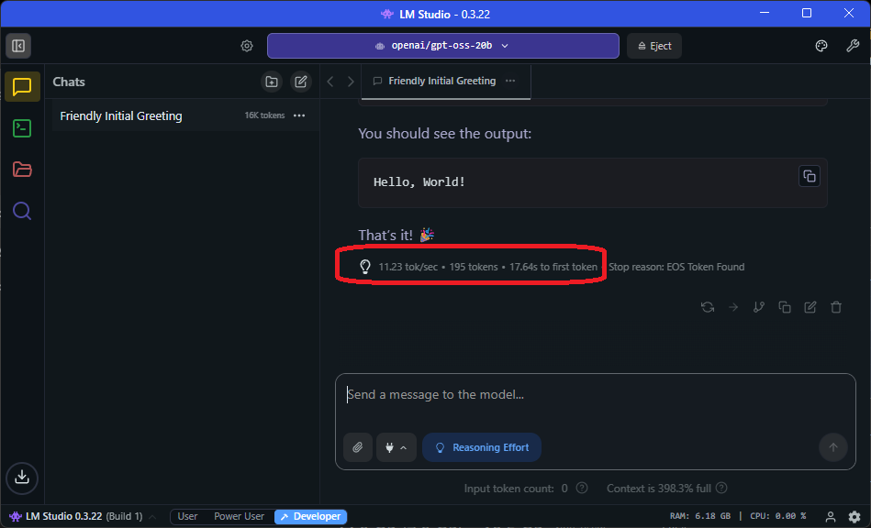Viewport: 871px width, 528px height.
Task: Go forward with the right arrow
Action: [351, 82]
